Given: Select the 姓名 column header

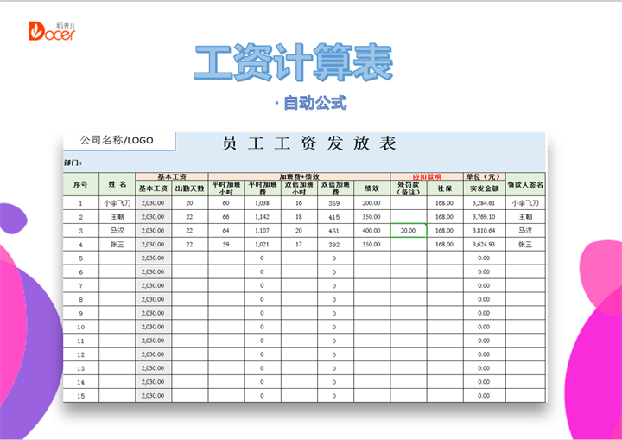Looking at the screenshot, I should coord(117,184).
